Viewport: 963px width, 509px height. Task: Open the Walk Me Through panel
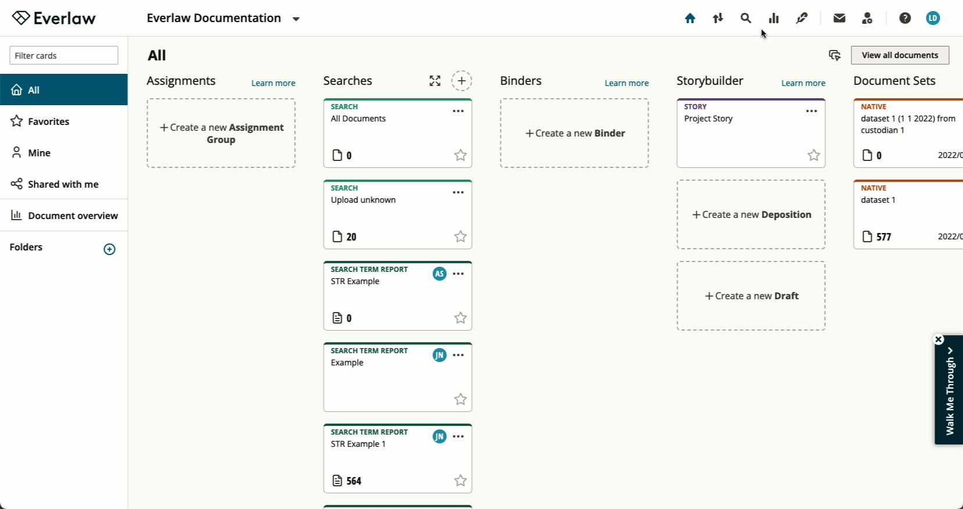click(x=950, y=390)
